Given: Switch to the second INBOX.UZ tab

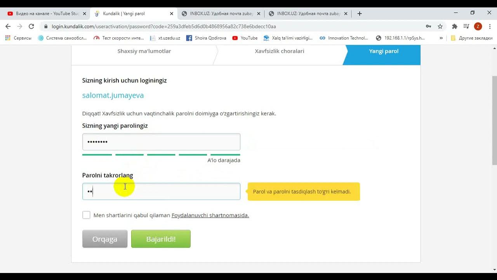Looking at the screenshot, I should coord(308,14).
